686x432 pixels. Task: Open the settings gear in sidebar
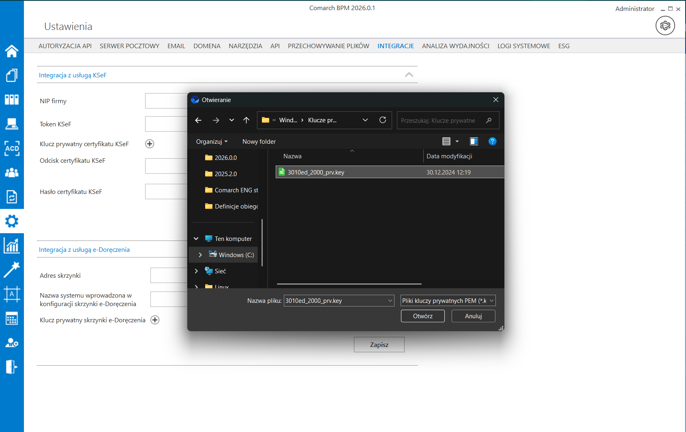(12, 221)
